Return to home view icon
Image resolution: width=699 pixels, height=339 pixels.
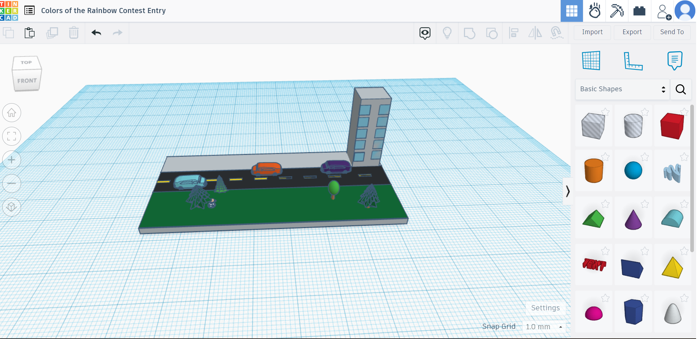tap(12, 113)
